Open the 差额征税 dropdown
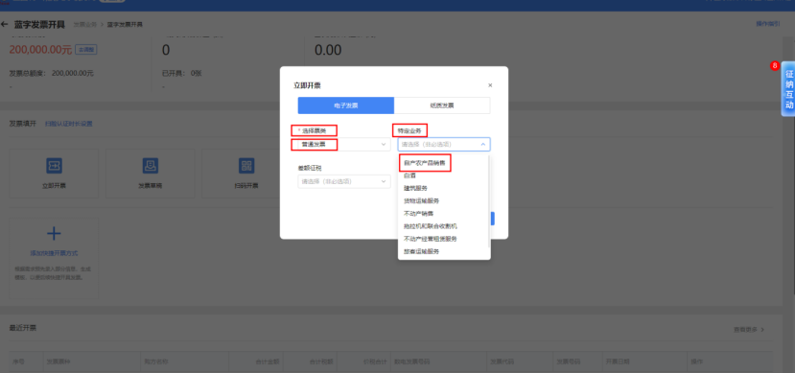The width and height of the screenshot is (795, 373). [x=343, y=181]
